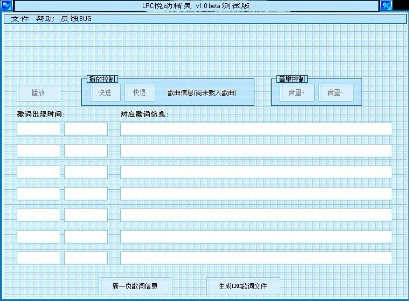409x301 pixels.
Task: Select seventh row left time field
Action: [38, 258]
